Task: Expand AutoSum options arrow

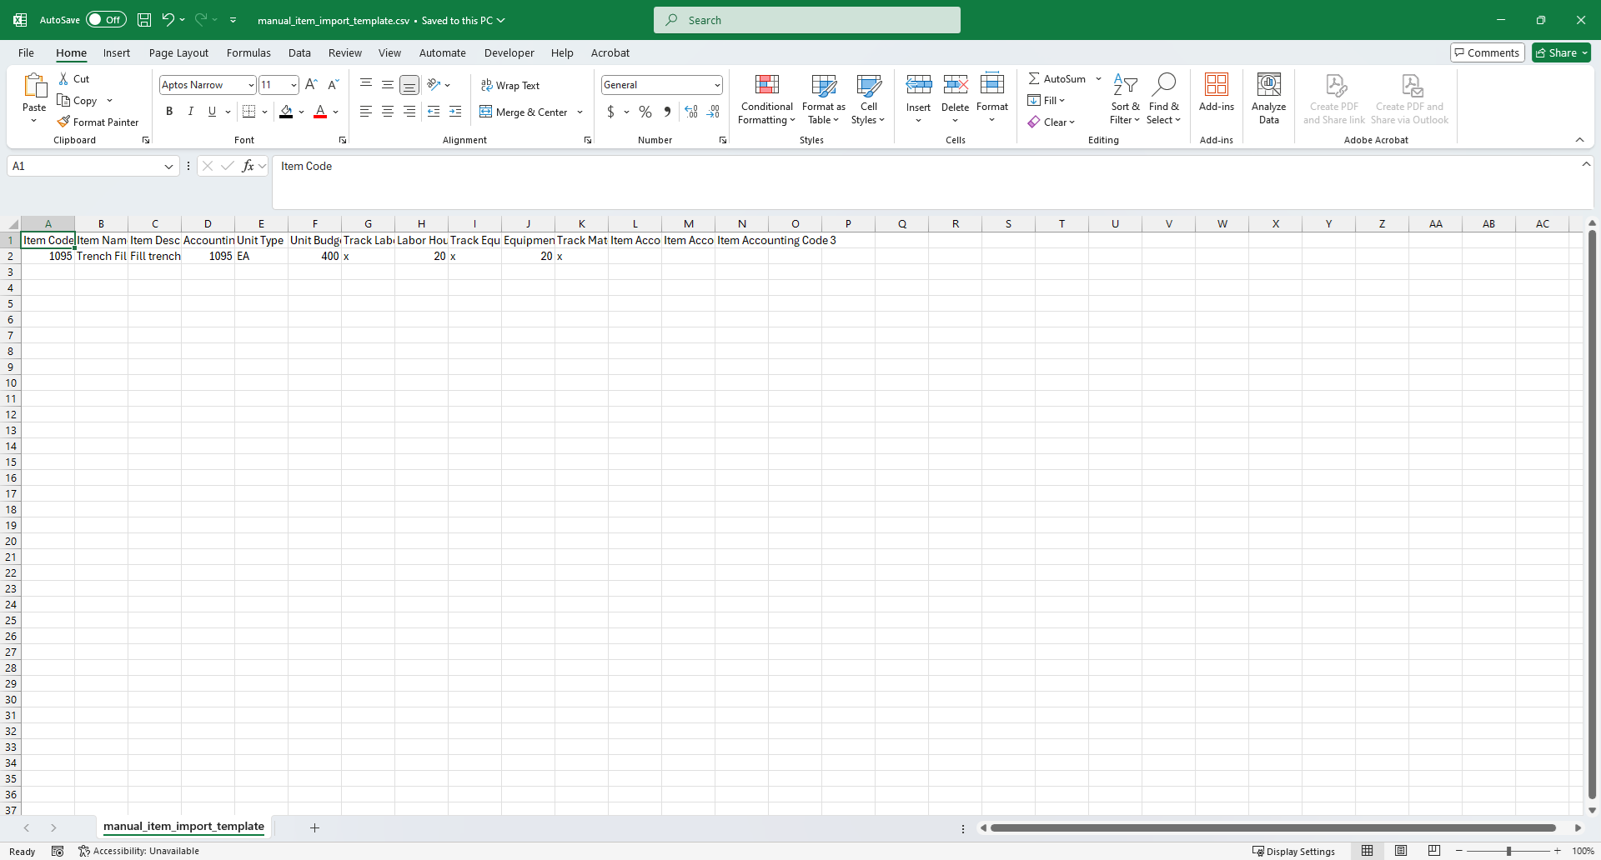Action: [x=1098, y=78]
